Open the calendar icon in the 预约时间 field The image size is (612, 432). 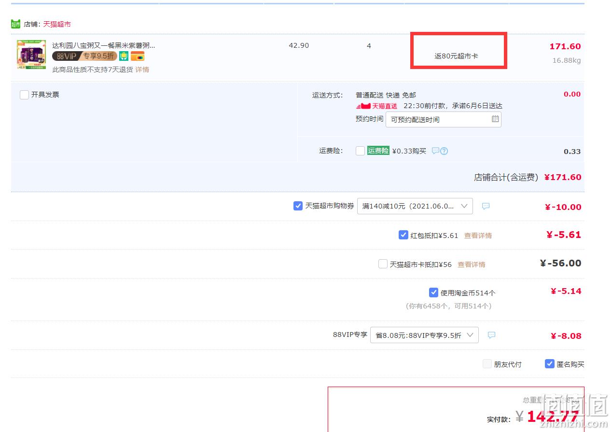[x=495, y=119]
